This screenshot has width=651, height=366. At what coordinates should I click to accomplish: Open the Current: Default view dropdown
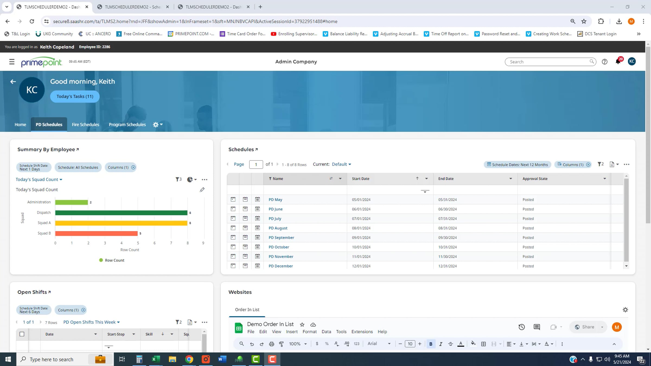(341, 164)
